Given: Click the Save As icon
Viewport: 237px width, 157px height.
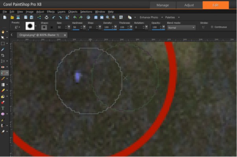Looking at the screenshot, I should click(x=31, y=17).
